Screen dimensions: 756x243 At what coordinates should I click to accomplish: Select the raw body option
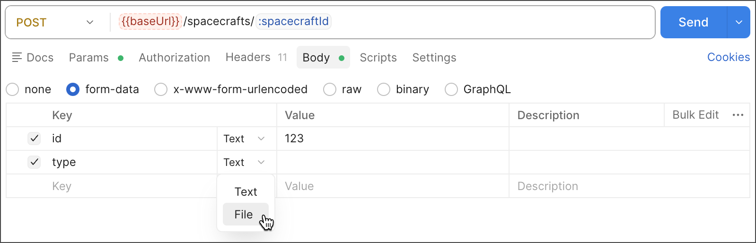click(330, 89)
